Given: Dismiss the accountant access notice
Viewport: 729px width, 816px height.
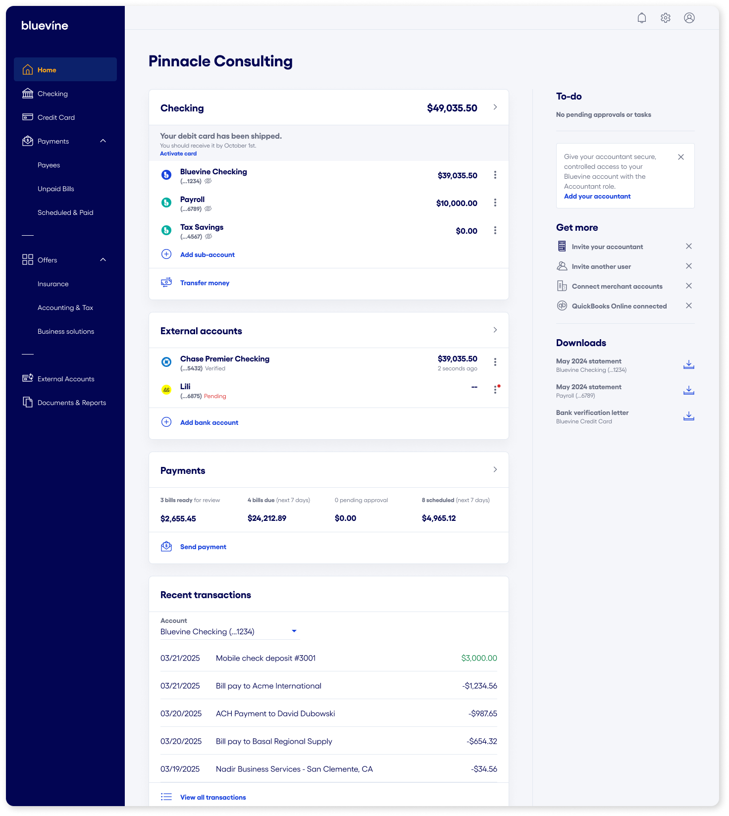Looking at the screenshot, I should (x=680, y=157).
